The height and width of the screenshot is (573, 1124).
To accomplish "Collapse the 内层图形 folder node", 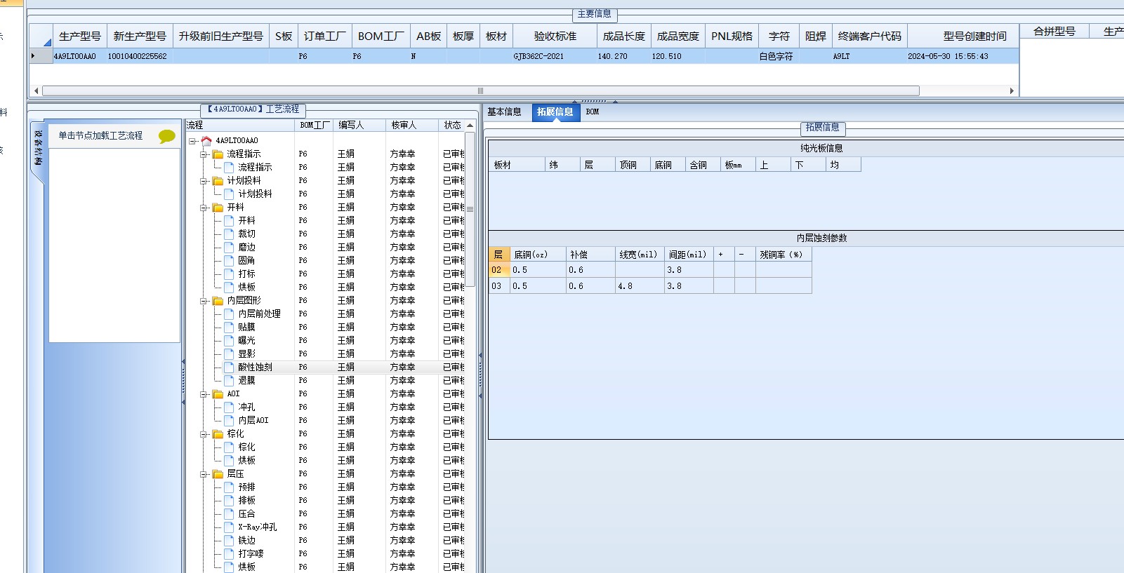I will [204, 301].
